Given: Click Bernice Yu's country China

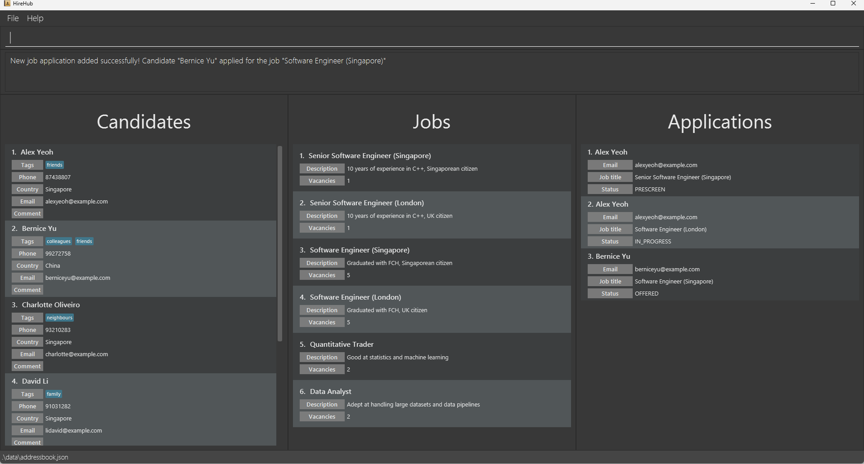Looking at the screenshot, I should 53,266.
